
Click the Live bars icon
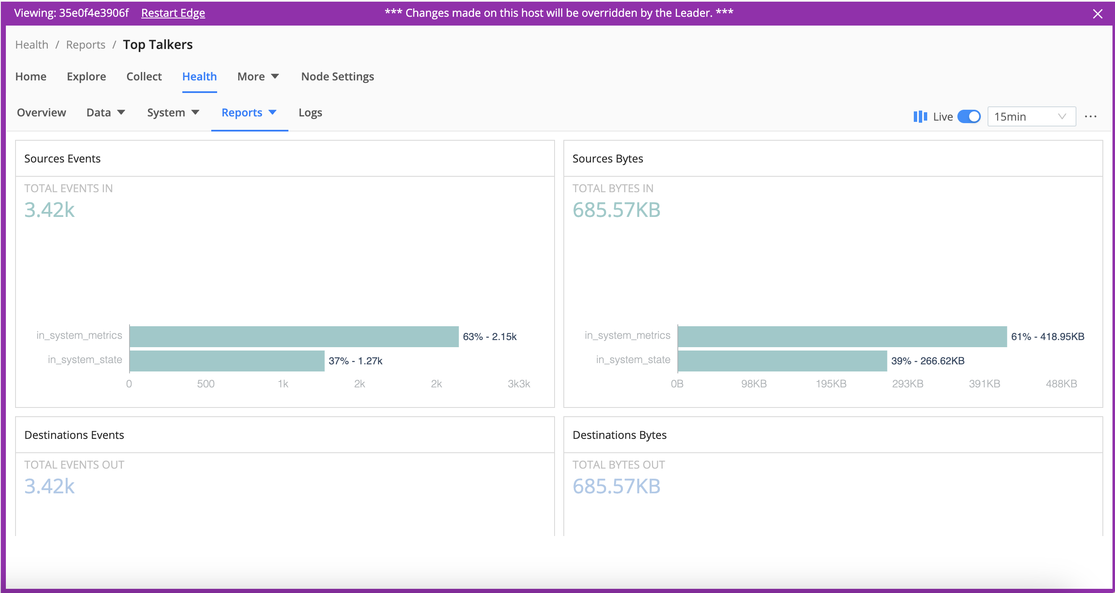[920, 117]
